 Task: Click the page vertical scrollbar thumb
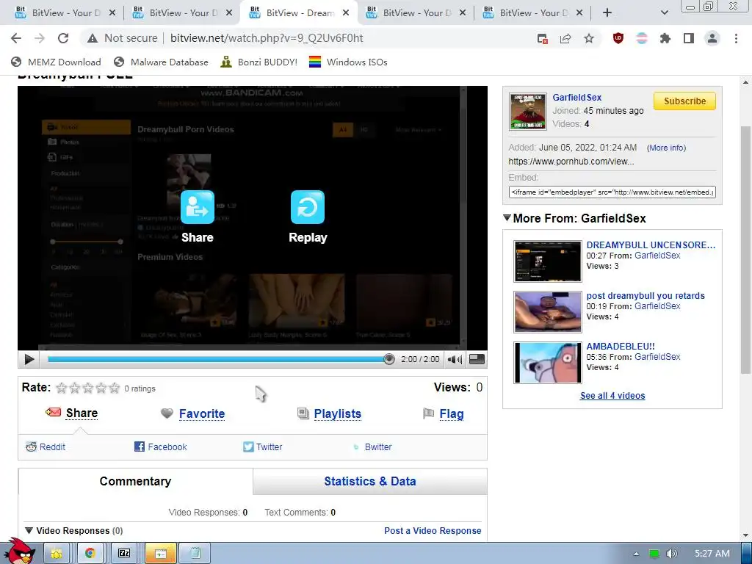[x=745, y=250]
